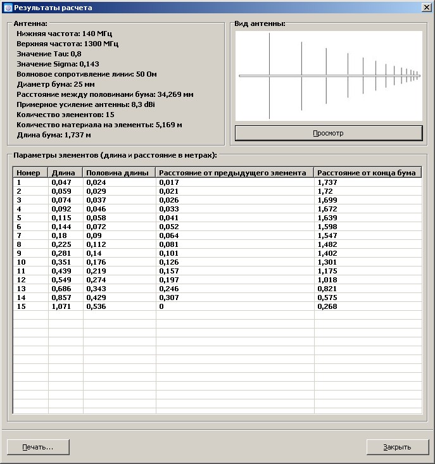This screenshot has height=464, width=435.
Task: Click the Количество материала на элементы line
Action: [x=99, y=125]
